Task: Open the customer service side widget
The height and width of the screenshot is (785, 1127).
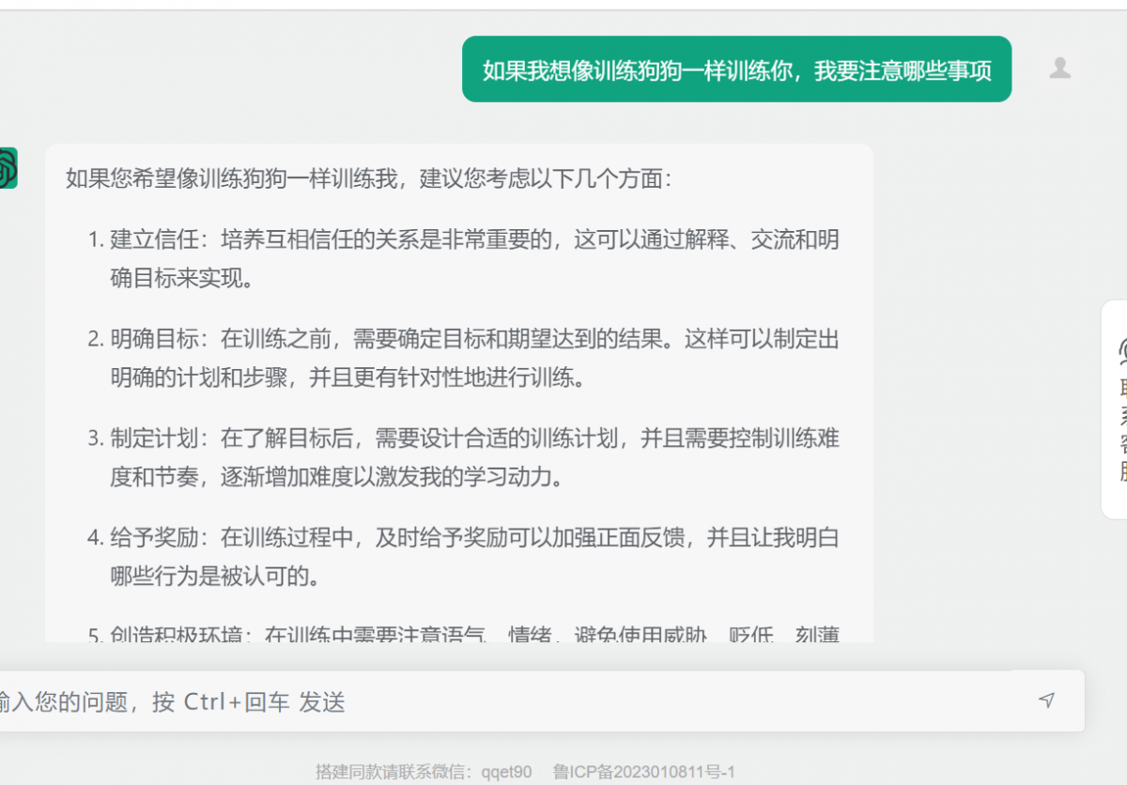Action: coord(1116,409)
